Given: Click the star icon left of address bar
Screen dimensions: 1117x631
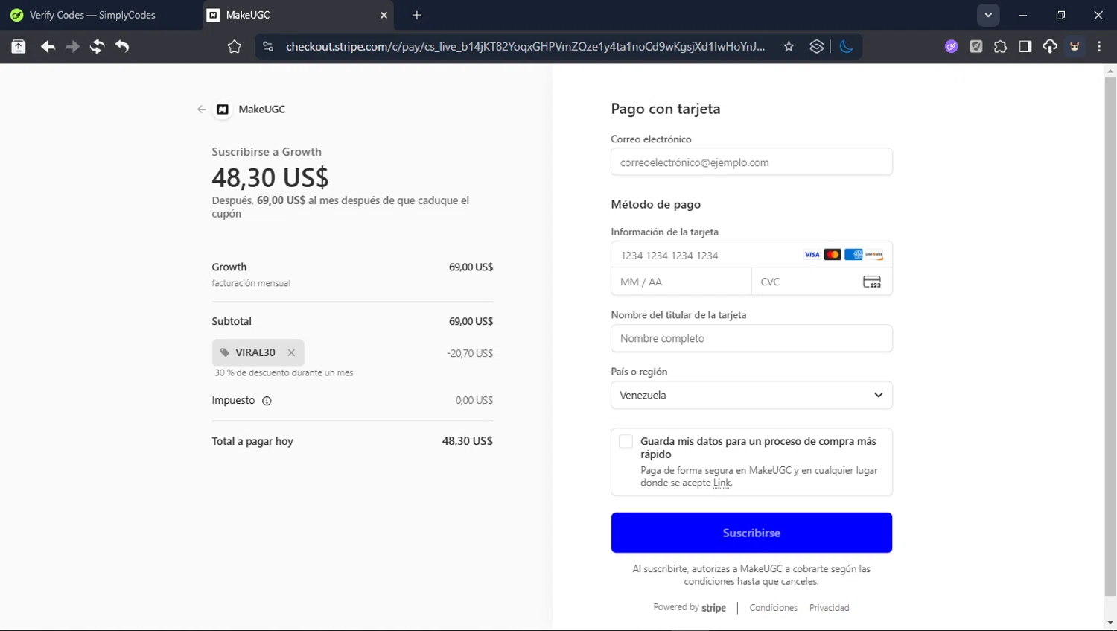Looking at the screenshot, I should coord(235,47).
